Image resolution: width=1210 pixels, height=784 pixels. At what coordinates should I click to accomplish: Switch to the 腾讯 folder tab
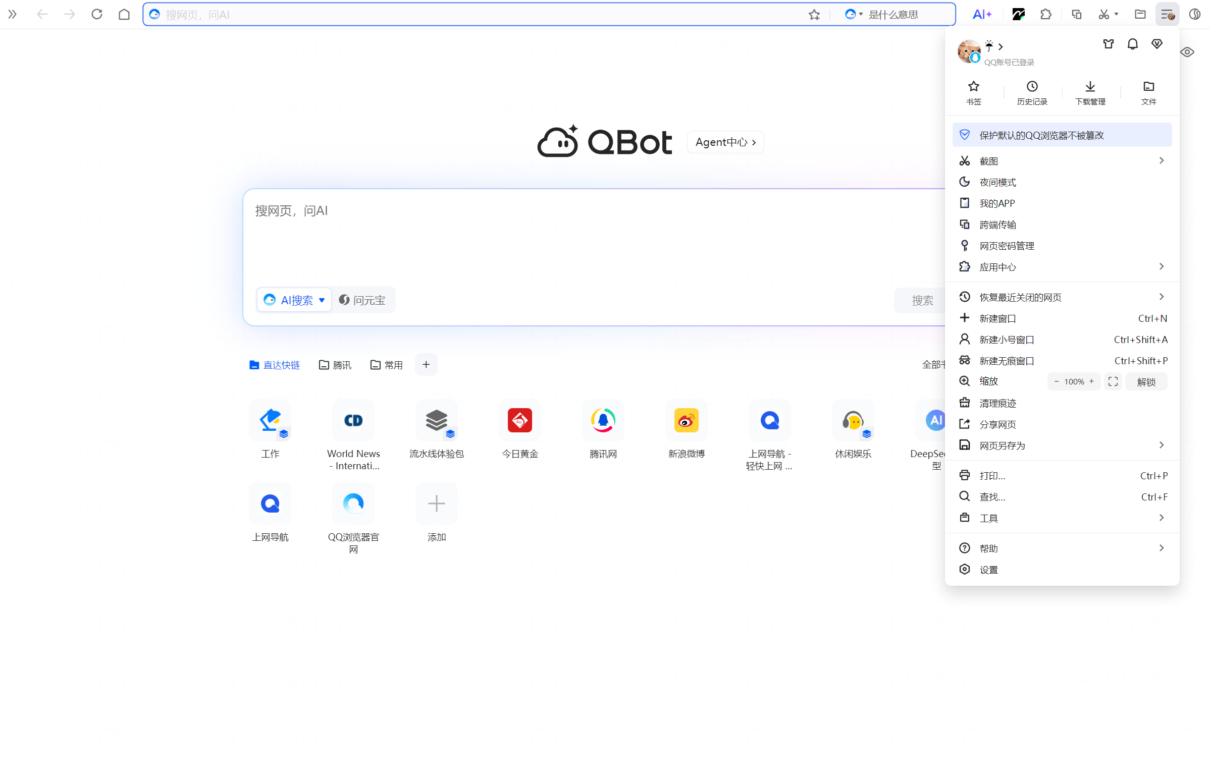[335, 365]
